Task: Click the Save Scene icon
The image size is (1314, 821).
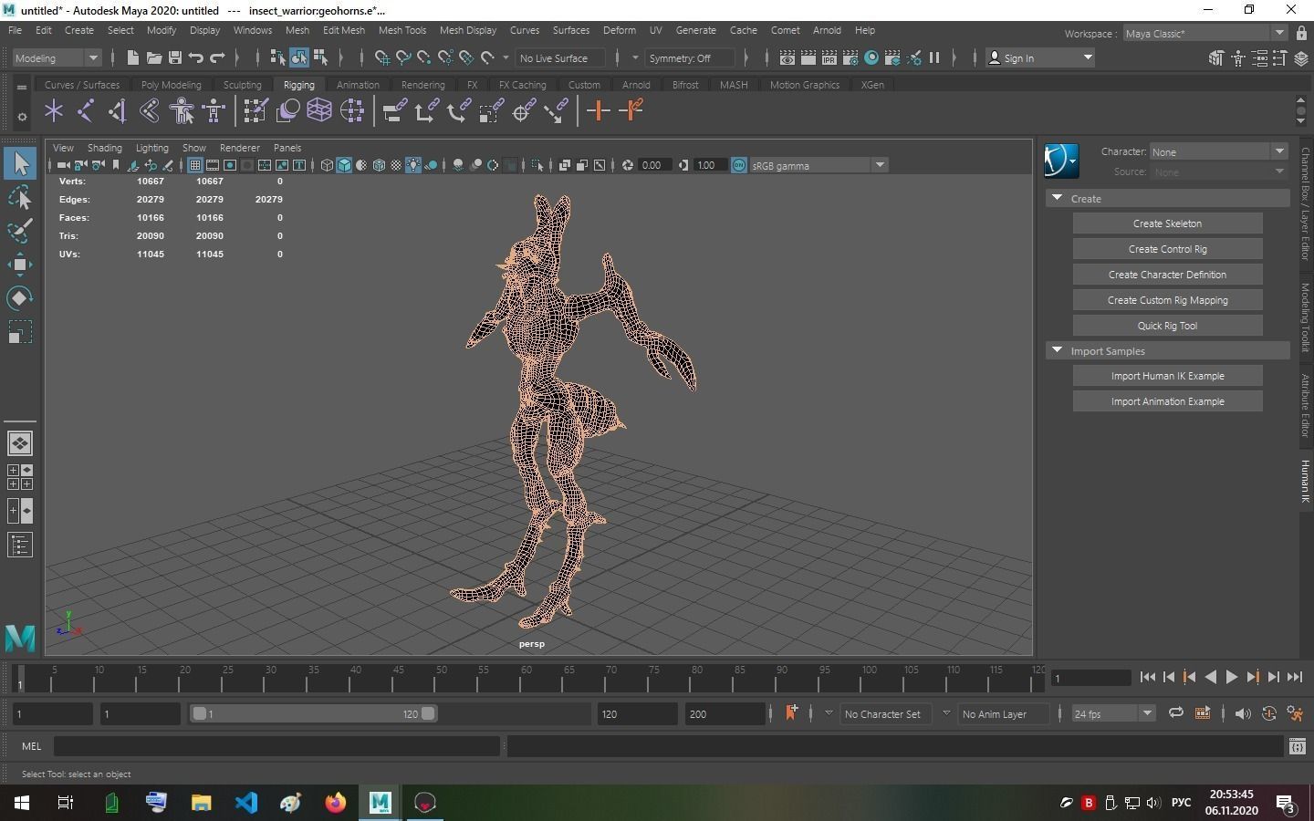Action: [175, 57]
